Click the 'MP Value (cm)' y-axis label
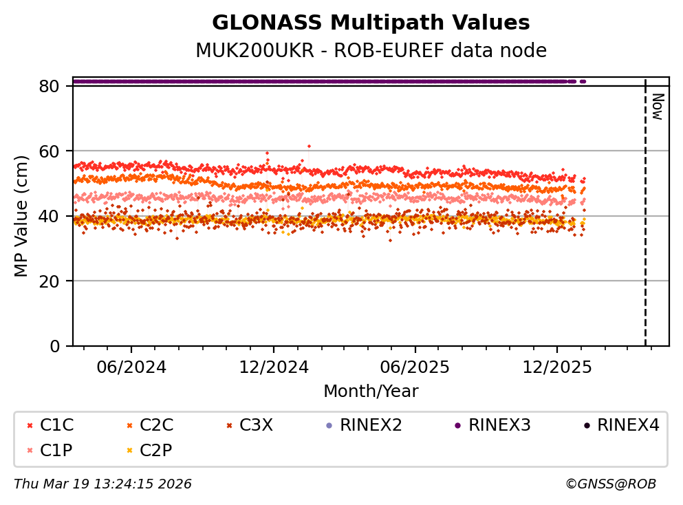 click(21, 215)
